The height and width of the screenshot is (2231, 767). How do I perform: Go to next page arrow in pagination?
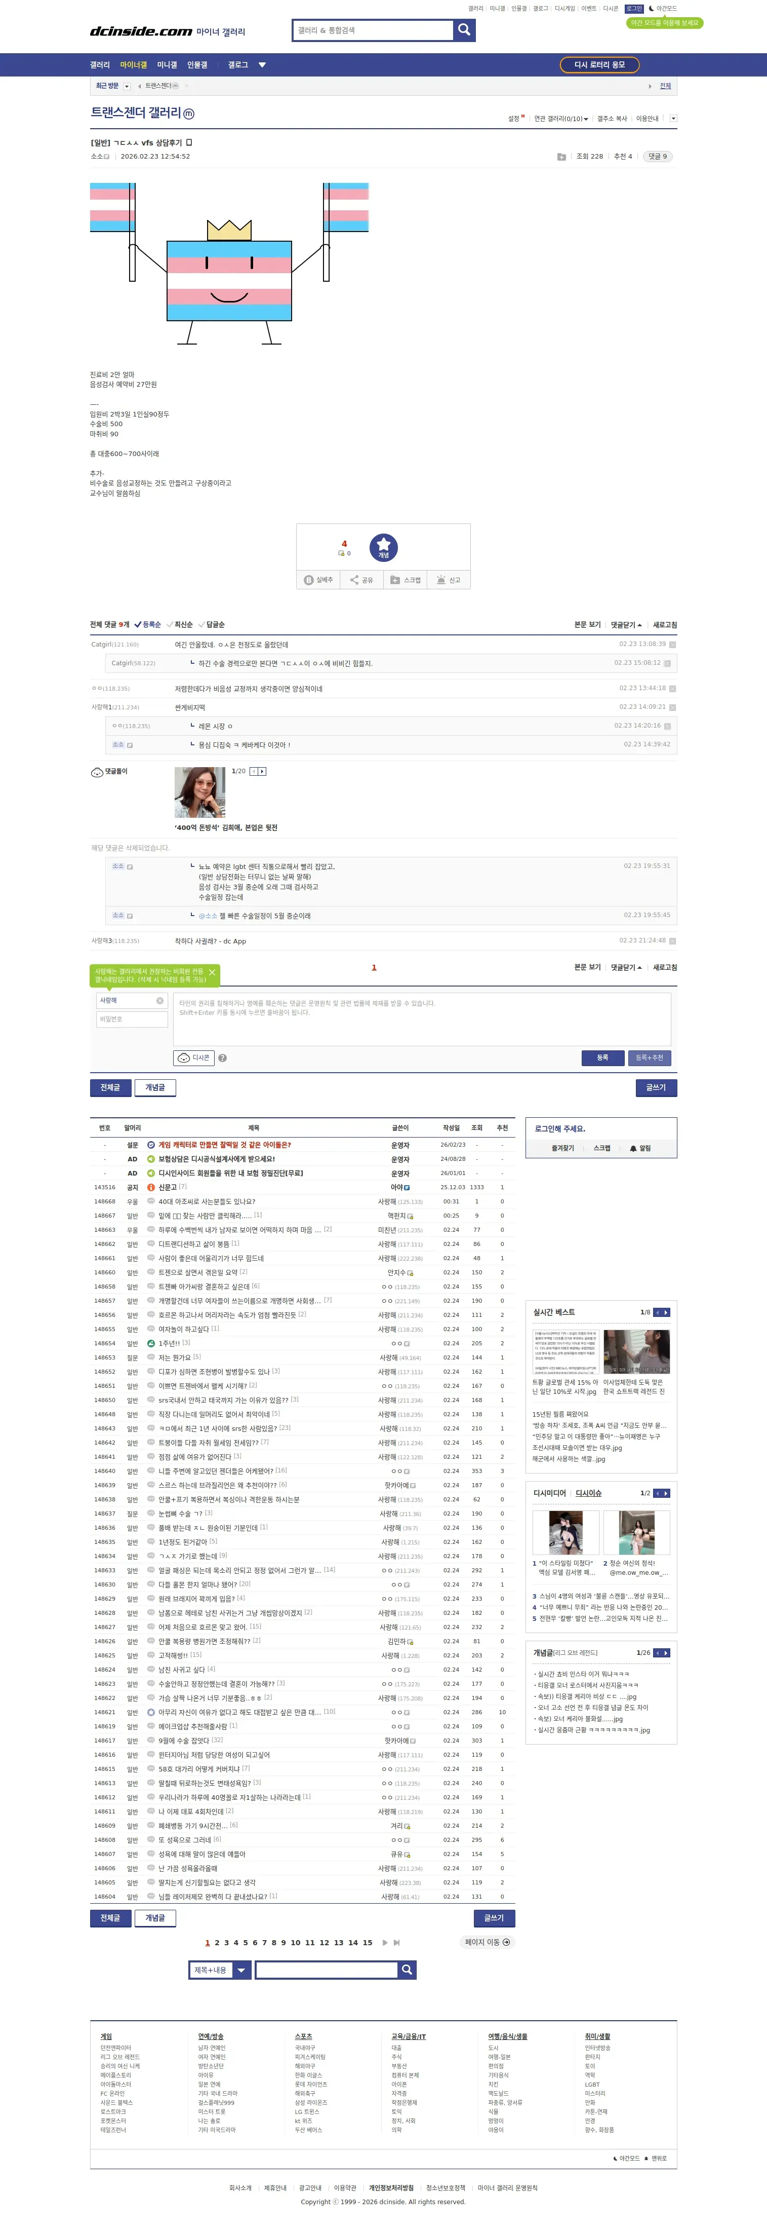click(x=384, y=1943)
